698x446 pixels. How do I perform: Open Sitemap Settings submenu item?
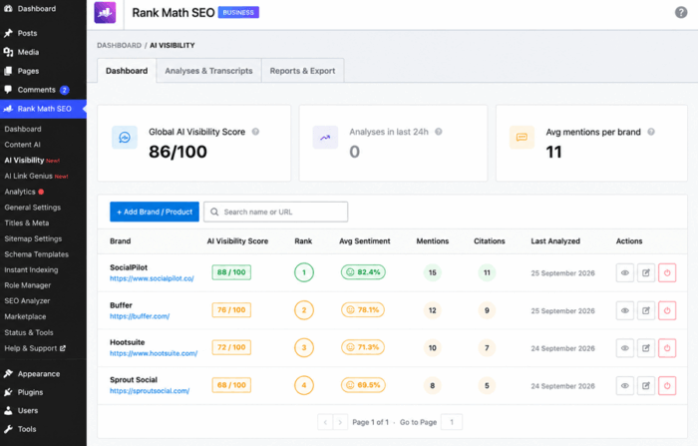click(33, 238)
